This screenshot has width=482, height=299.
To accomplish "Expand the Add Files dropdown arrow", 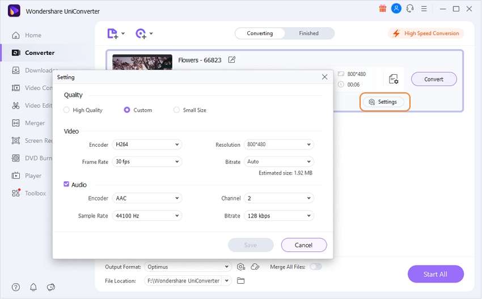I will (x=123, y=33).
